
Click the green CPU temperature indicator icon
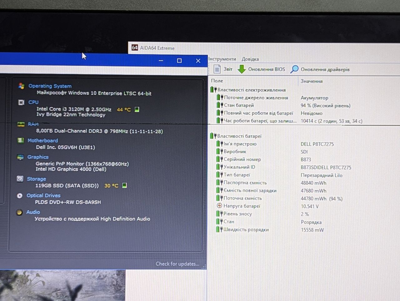[137, 109]
